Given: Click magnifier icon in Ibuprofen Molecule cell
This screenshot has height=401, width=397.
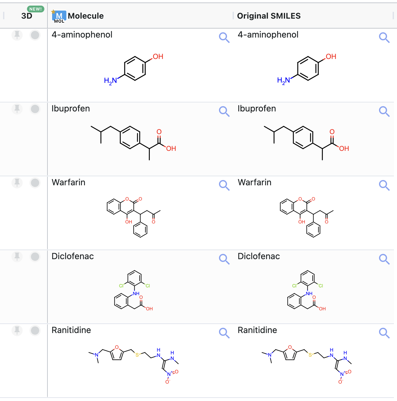Looking at the screenshot, I should click(224, 111).
